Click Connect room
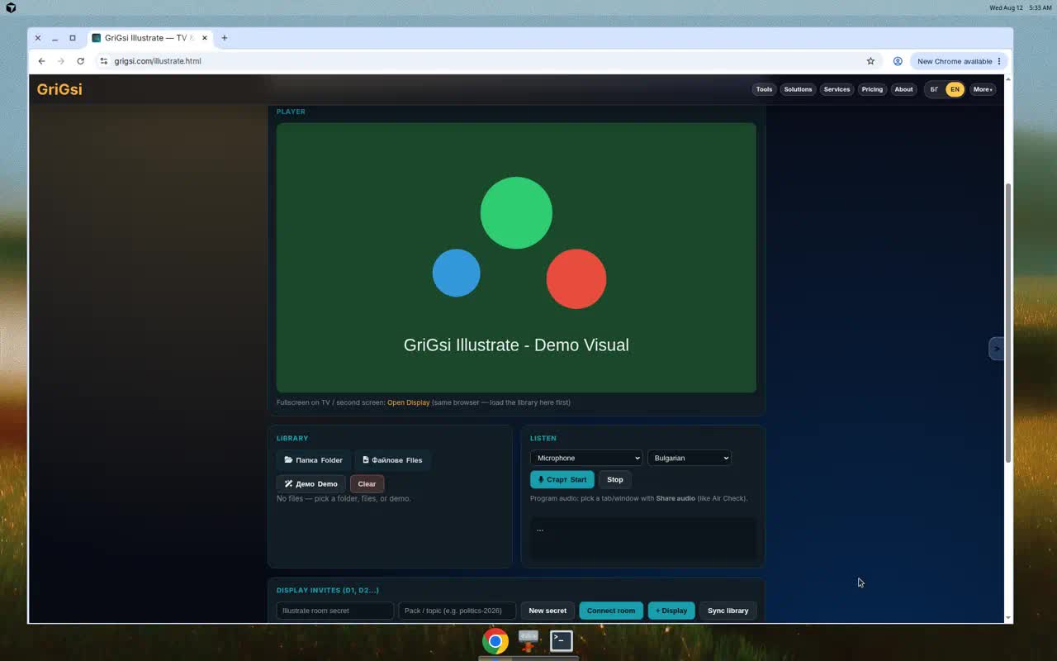Viewport: 1057px width, 661px height. (611, 611)
